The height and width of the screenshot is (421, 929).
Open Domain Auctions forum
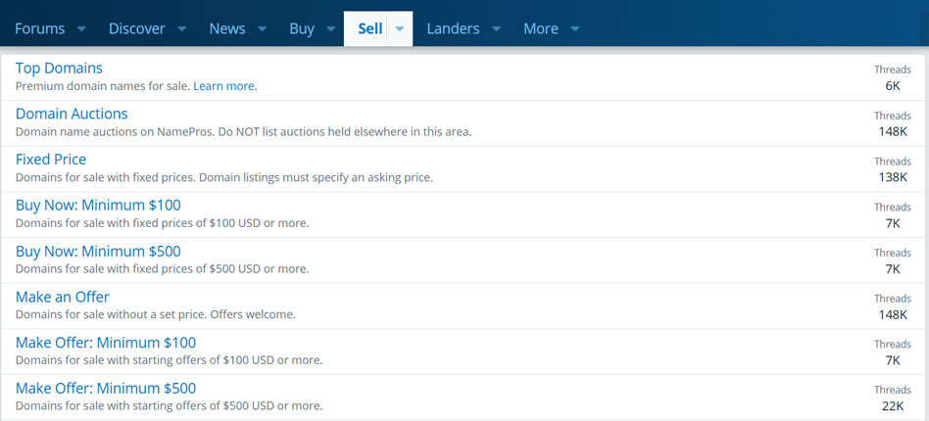click(72, 114)
